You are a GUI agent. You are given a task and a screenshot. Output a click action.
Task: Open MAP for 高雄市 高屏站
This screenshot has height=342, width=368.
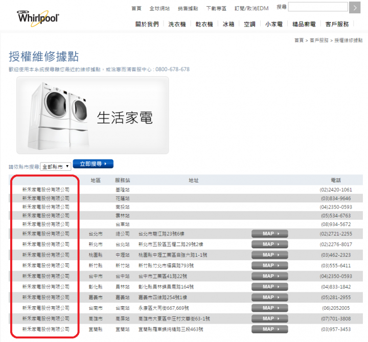pyautogui.click(x=270, y=318)
